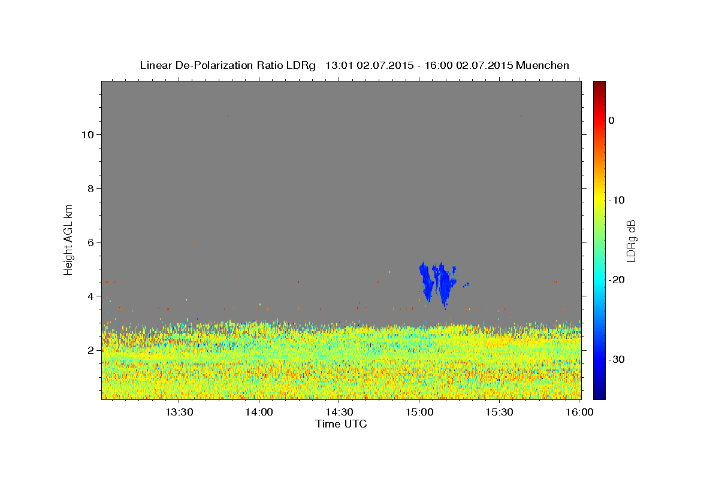Screen dimensions: 719x479
Task: Click the height tick label 4
Action: pos(90,296)
